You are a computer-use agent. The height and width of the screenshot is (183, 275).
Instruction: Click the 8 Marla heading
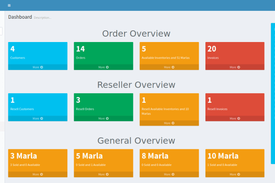[x=155, y=156]
